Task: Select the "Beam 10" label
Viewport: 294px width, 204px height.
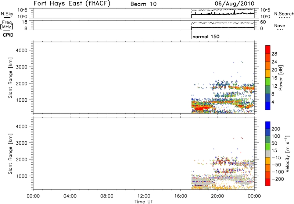Action: coord(143,4)
